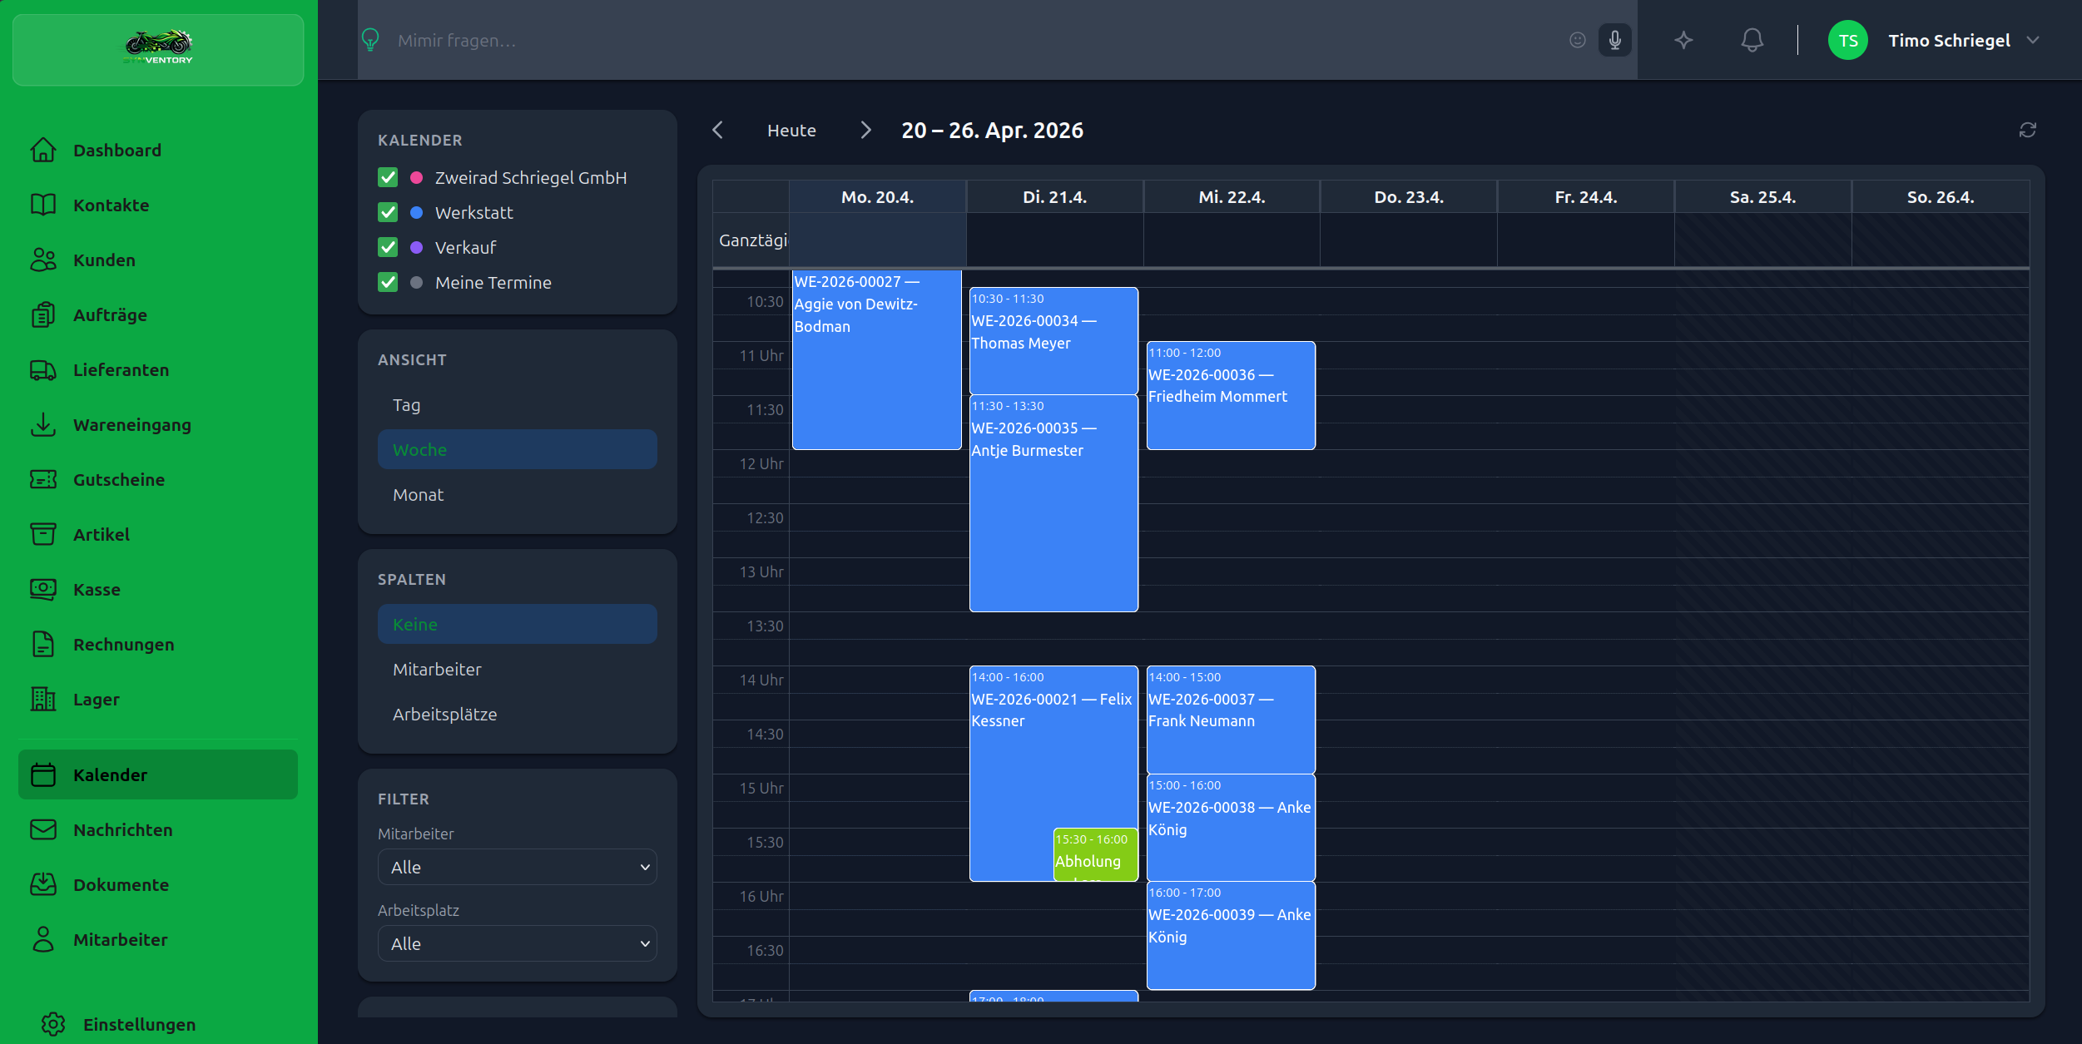Select Arbeitsplätze column grouping

click(444, 715)
